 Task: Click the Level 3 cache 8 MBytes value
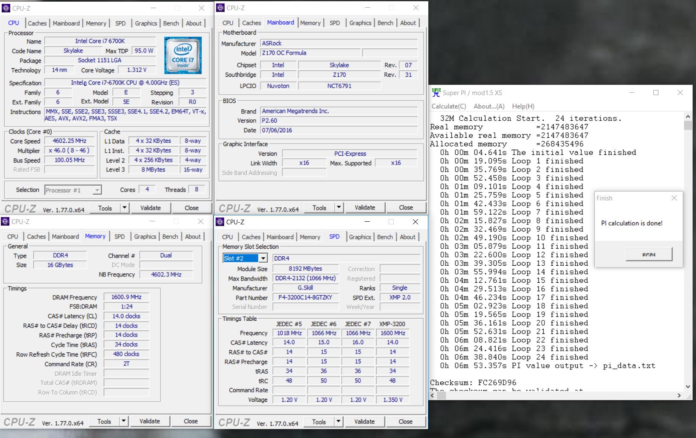pos(153,169)
